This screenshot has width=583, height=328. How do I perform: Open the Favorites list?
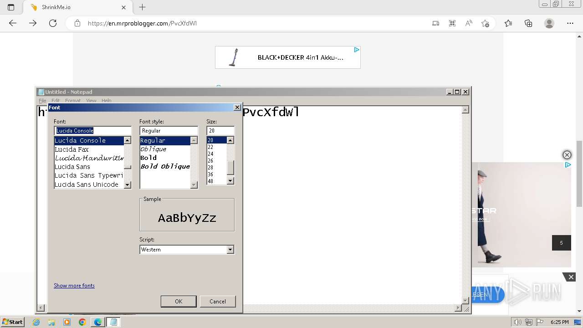[x=508, y=23]
